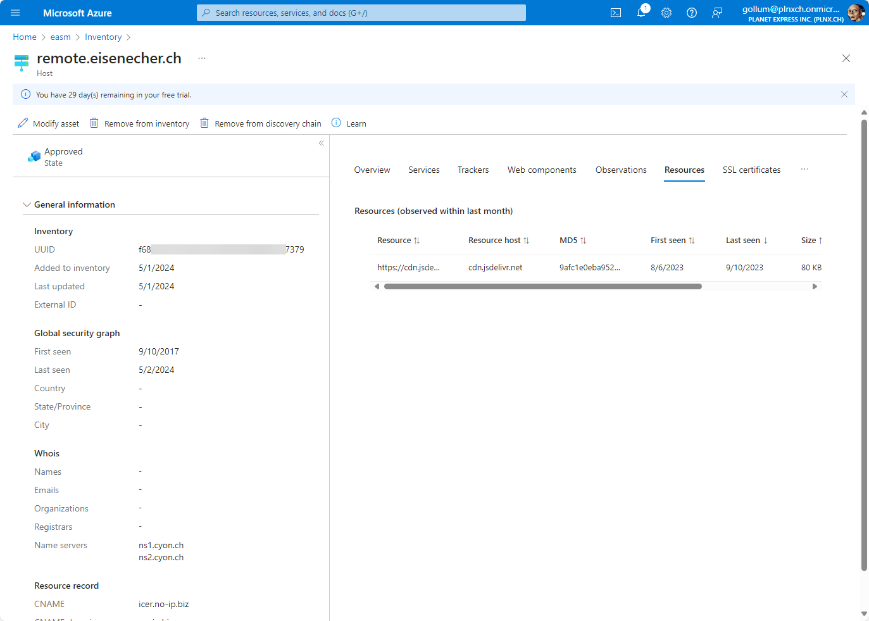Focus the Azure search resources field
Screen dimensions: 869x621
click(361, 13)
